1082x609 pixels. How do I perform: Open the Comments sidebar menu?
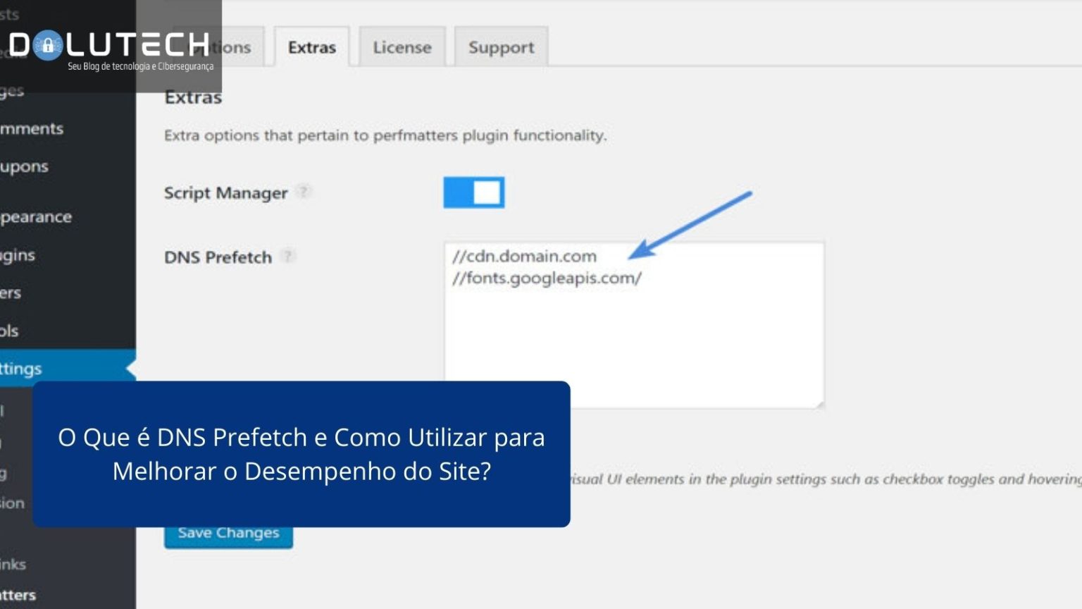(32, 128)
